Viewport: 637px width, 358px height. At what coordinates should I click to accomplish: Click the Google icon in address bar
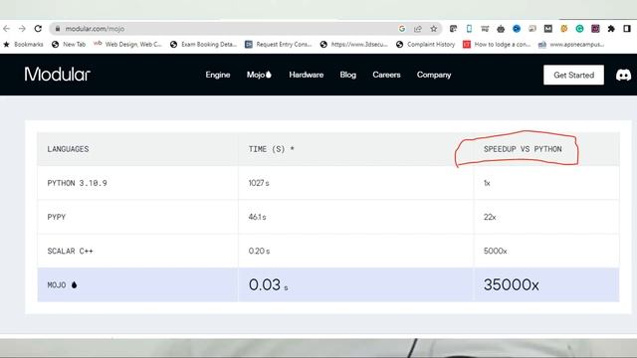[x=402, y=29]
